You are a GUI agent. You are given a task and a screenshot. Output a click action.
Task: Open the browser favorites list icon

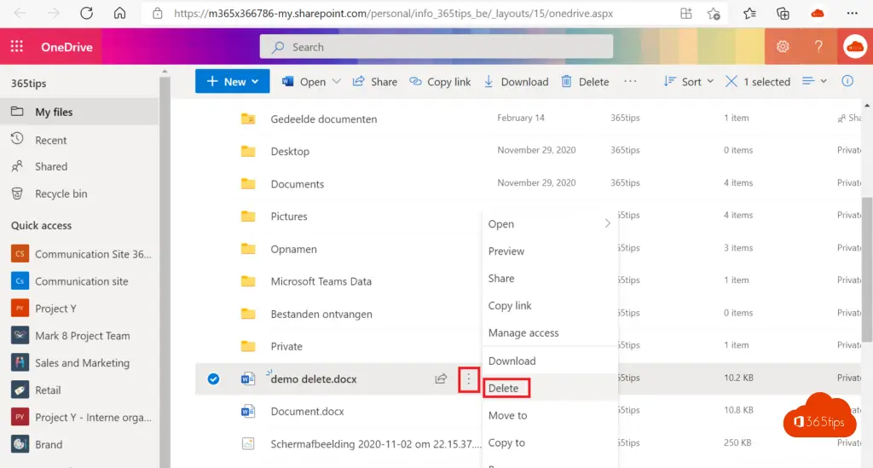(749, 14)
